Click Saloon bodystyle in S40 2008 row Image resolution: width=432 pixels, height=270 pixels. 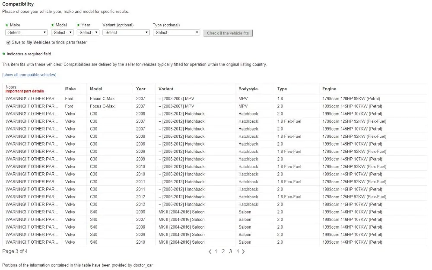(245, 227)
